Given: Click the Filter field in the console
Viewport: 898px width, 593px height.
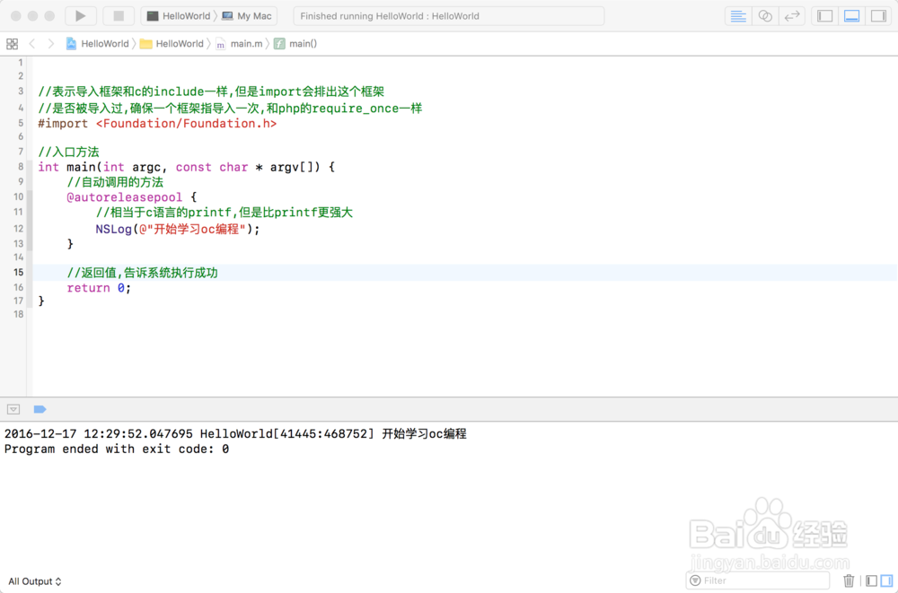Looking at the screenshot, I should click(x=757, y=580).
